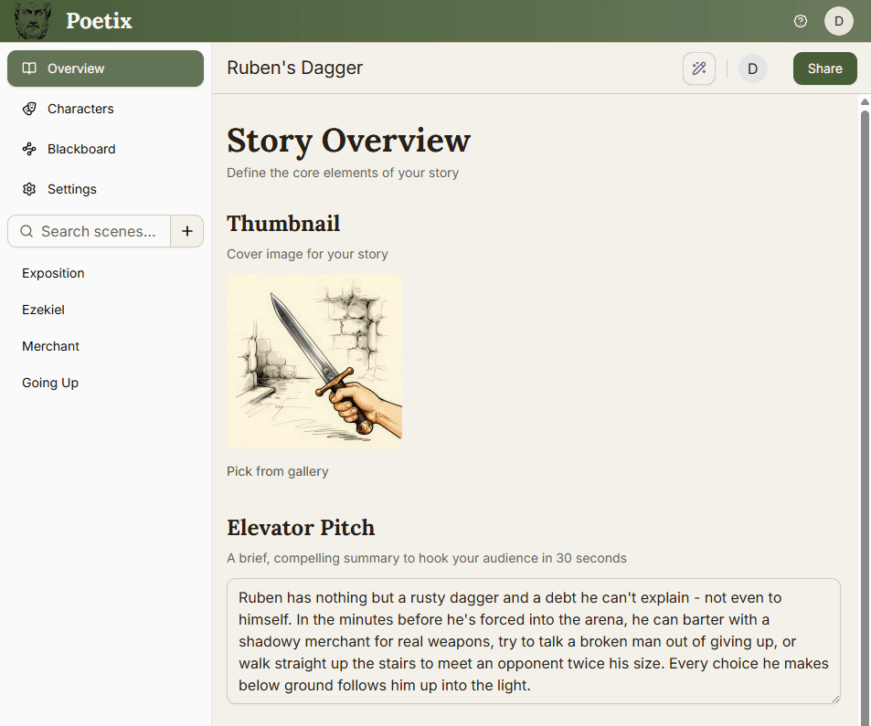Click the text area resize grip
Image resolution: width=871 pixels, height=726 pixels.
pos(835,700)
